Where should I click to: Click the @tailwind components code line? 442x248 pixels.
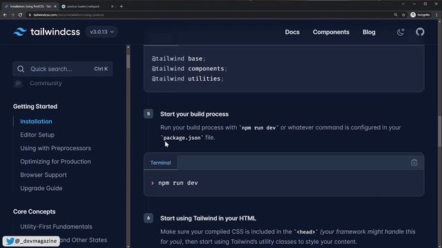(x=189, y=69)
